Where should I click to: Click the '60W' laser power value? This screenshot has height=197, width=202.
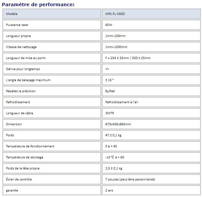coord(108,25)
